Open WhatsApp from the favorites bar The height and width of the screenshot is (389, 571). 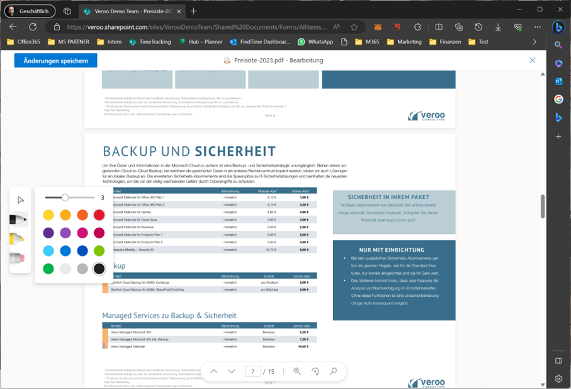click(312, 41)
